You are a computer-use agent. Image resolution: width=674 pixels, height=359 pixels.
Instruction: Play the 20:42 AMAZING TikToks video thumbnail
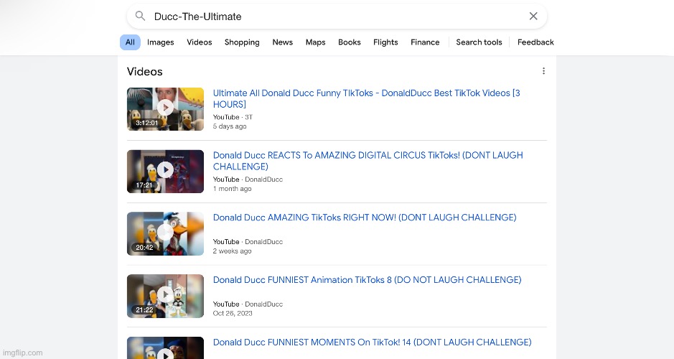point(166,234)
